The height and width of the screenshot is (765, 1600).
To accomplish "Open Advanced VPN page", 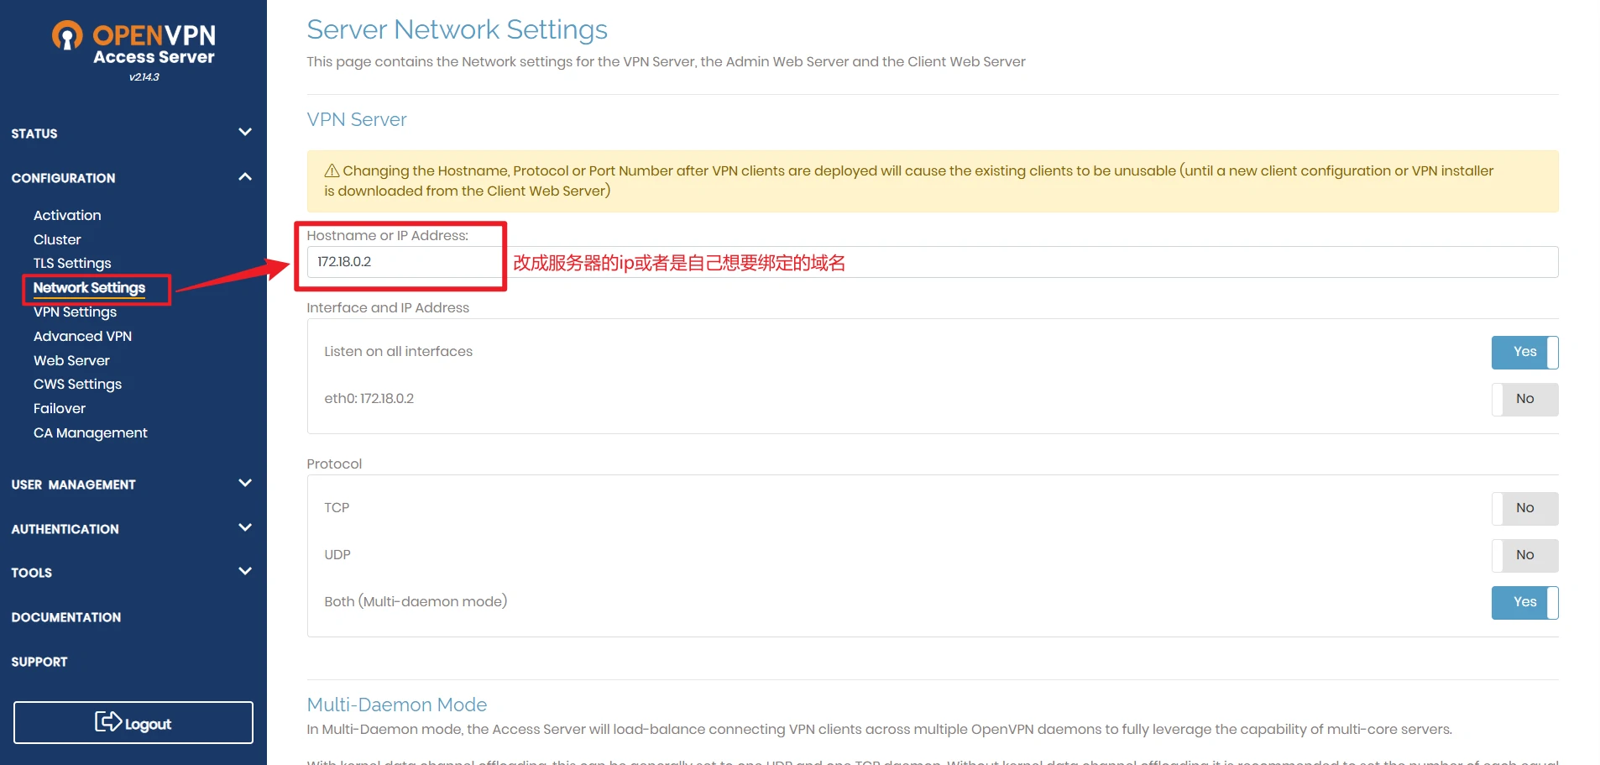I will click(82, 337).
